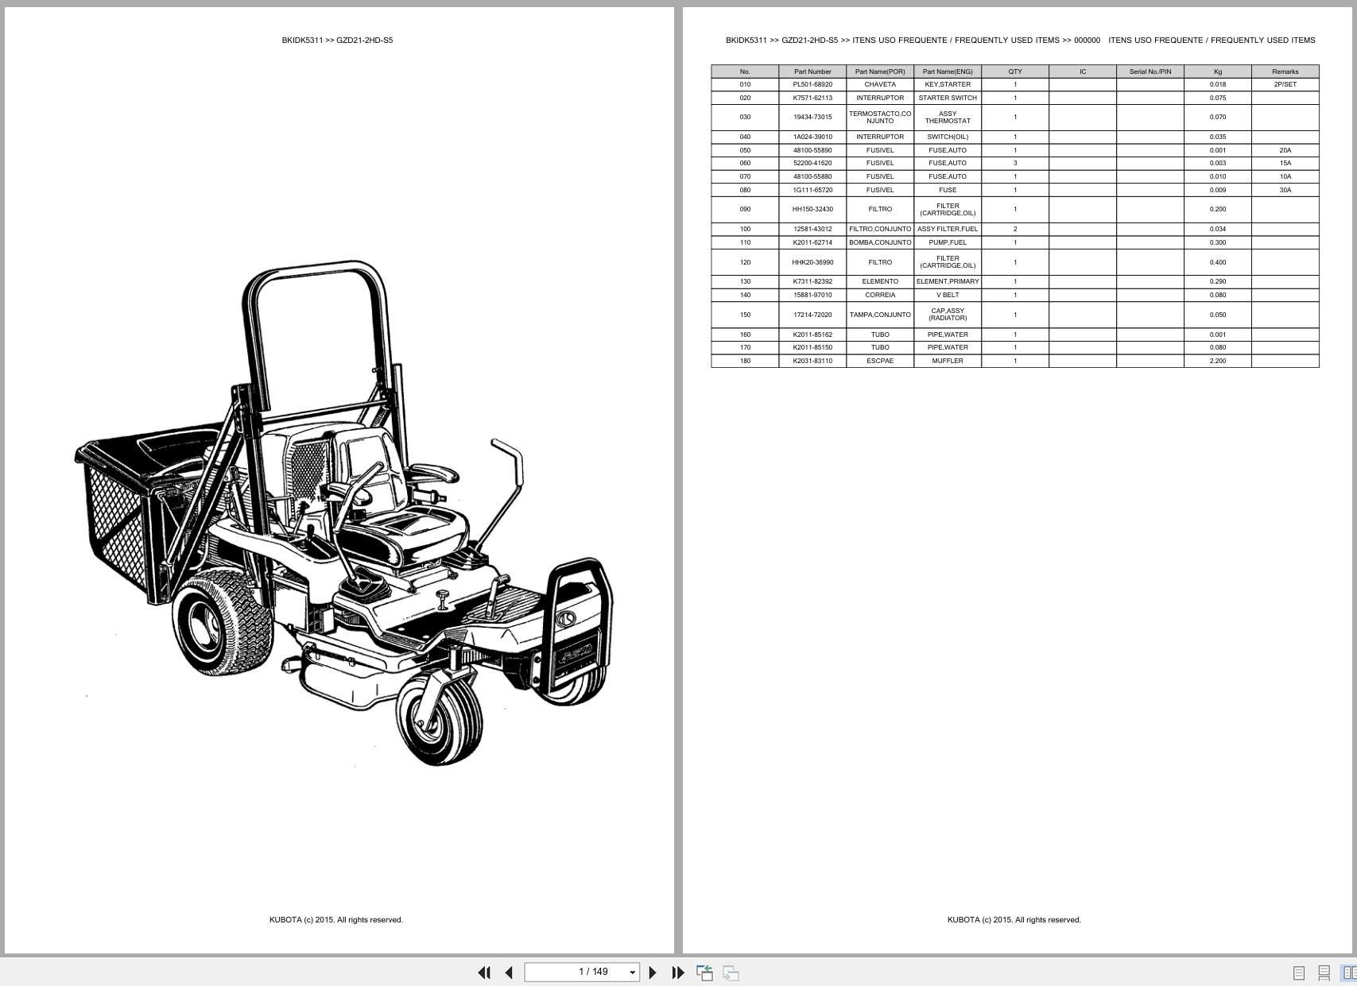Go to the previous page
The image size is (1357, 986).
pyautogui.click(x=509, y=972)
